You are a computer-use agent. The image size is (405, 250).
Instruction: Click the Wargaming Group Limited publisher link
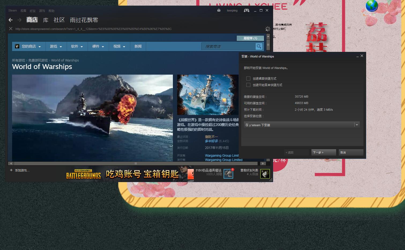pyautogui.click(x=224, y=160)
